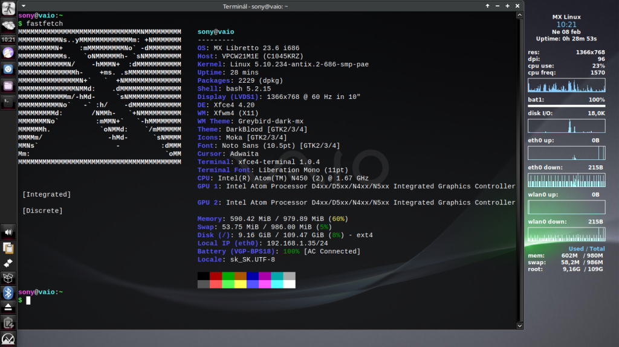The height and width of the screenshot is (347, 619).
Task: Click the 10:21 panel clock
Action: coord(8,39)
